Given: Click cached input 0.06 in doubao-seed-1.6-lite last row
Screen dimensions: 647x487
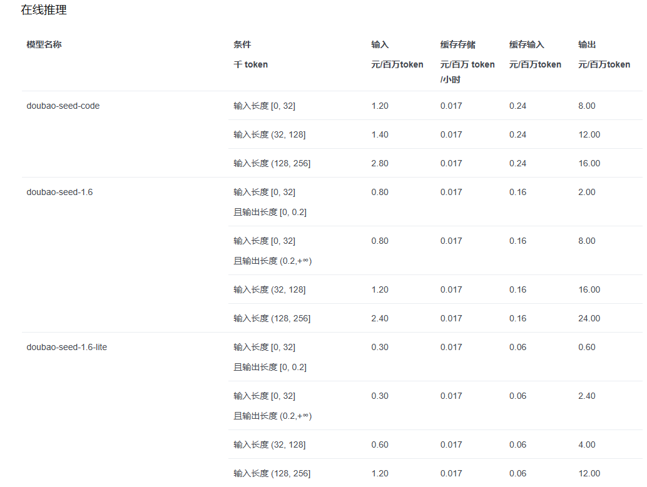Looking at the screenshot, I should point(518,473).
